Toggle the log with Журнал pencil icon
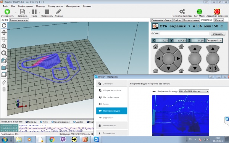The width and height of the screenshot is (229, 143). [58, 12]
